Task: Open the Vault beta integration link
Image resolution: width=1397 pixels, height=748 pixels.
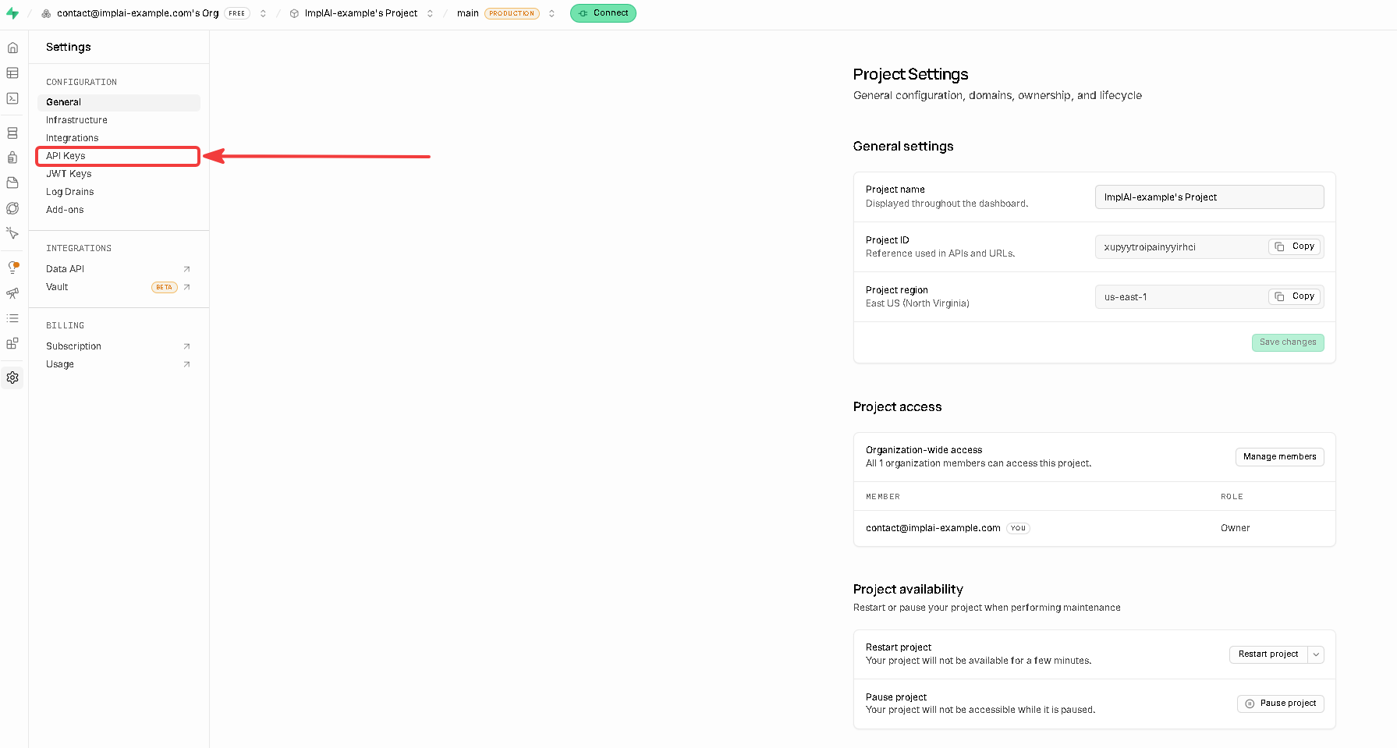Action: click(119, 287)
